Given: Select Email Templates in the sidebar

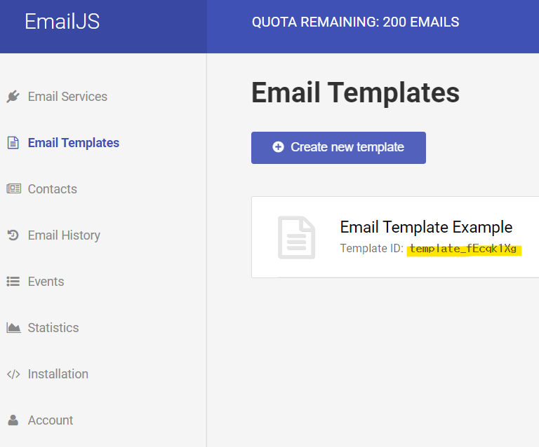Looking at the screenshot, I should [73, 143].
